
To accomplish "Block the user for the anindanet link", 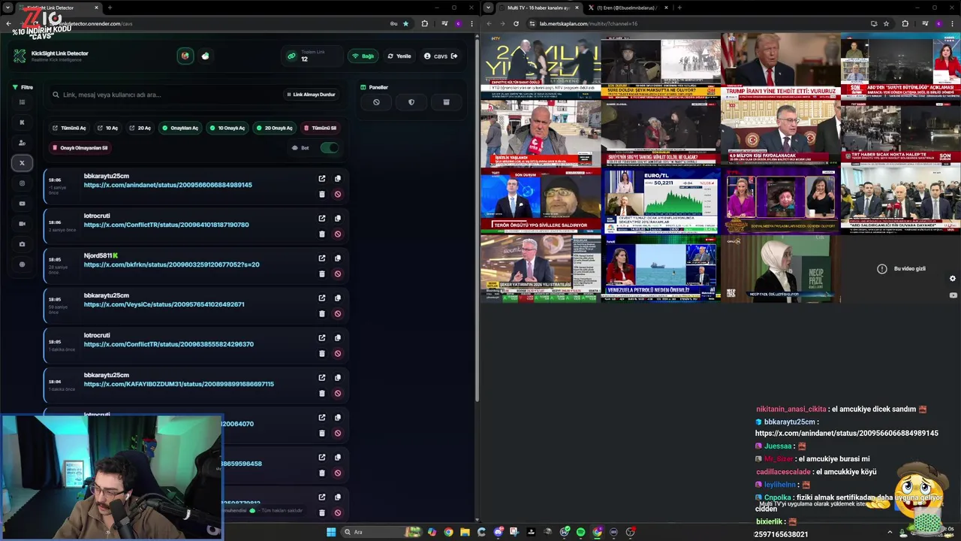I will pyautogui.click(x=338, y=194).
